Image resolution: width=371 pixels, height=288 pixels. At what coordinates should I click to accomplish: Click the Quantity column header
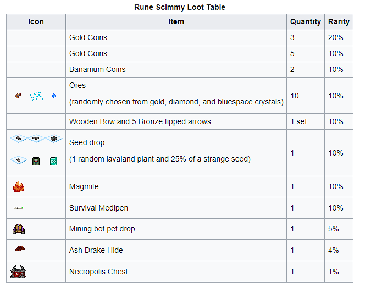click(305, 22)
